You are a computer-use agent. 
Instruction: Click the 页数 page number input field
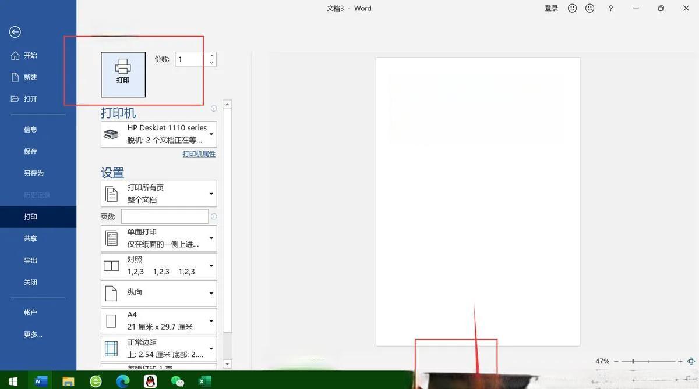[165, 217]
